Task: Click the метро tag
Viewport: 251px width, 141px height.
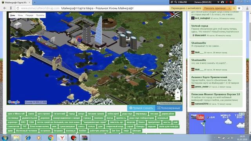Action: (81, 114)
